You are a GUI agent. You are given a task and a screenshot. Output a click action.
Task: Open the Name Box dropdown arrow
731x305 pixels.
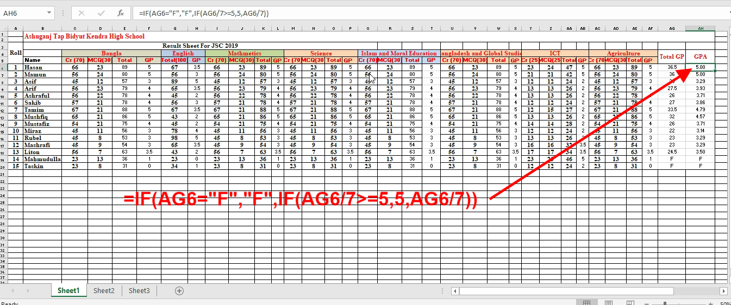pyautogui.click(x=49, y=12)
